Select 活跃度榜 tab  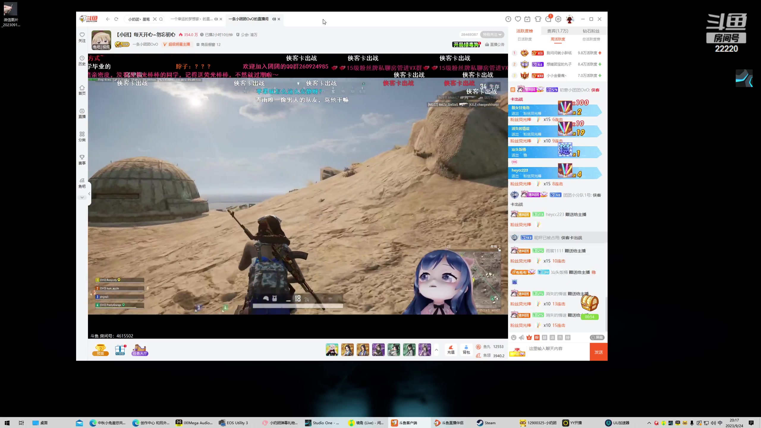524,31
